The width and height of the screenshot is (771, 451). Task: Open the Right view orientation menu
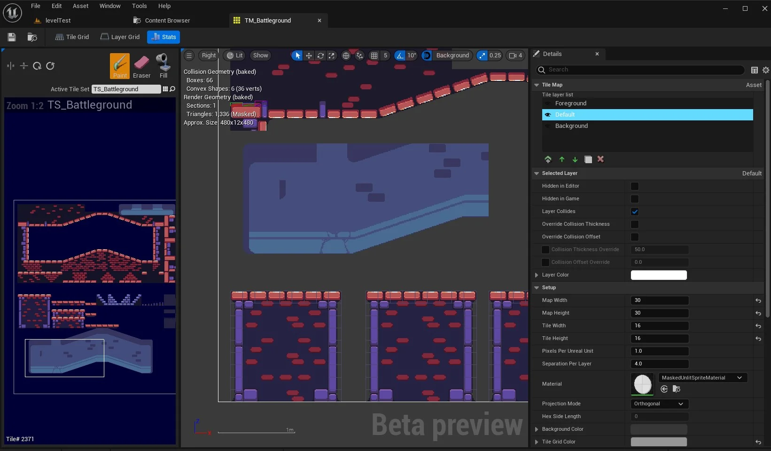click(209, 55)
